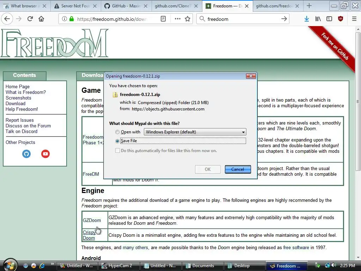
Task: Open a new tab with plus icon
Action: 309,6
